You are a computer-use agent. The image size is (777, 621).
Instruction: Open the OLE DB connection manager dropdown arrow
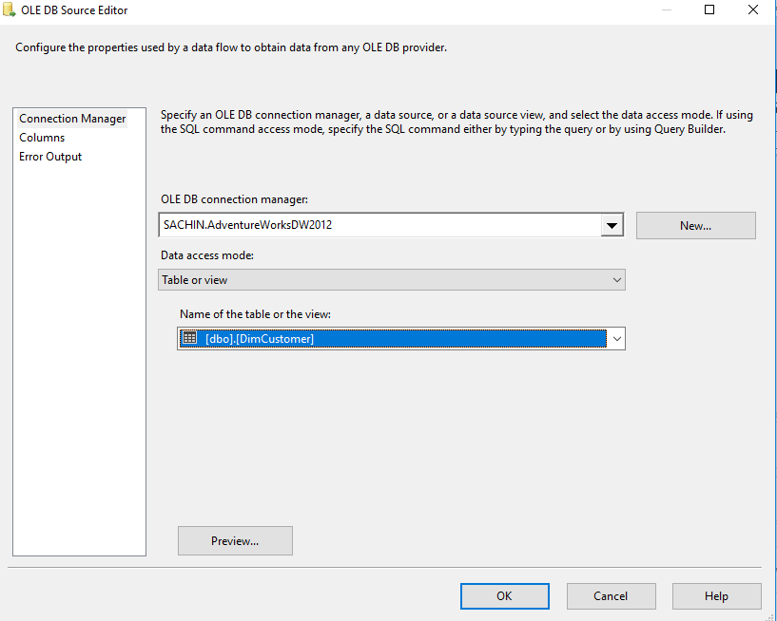tap(612, 226)
